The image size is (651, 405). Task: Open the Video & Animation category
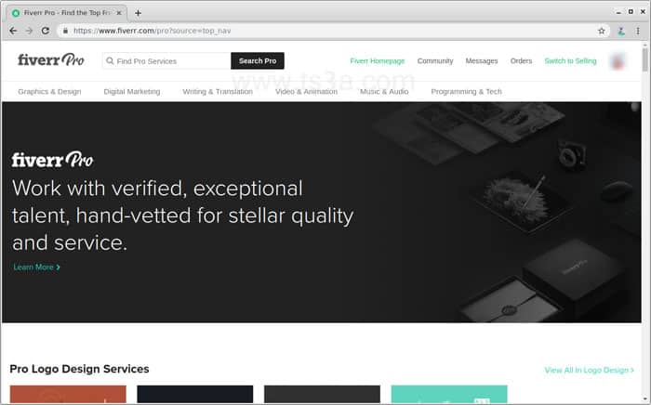pyautogui.click(x=306, y=92)
